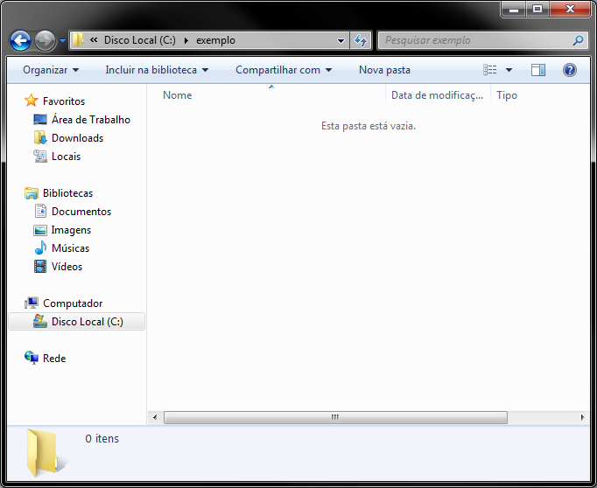Open the Downloads favorite
This screenshot has width=597, height=488.
point(77,137)
